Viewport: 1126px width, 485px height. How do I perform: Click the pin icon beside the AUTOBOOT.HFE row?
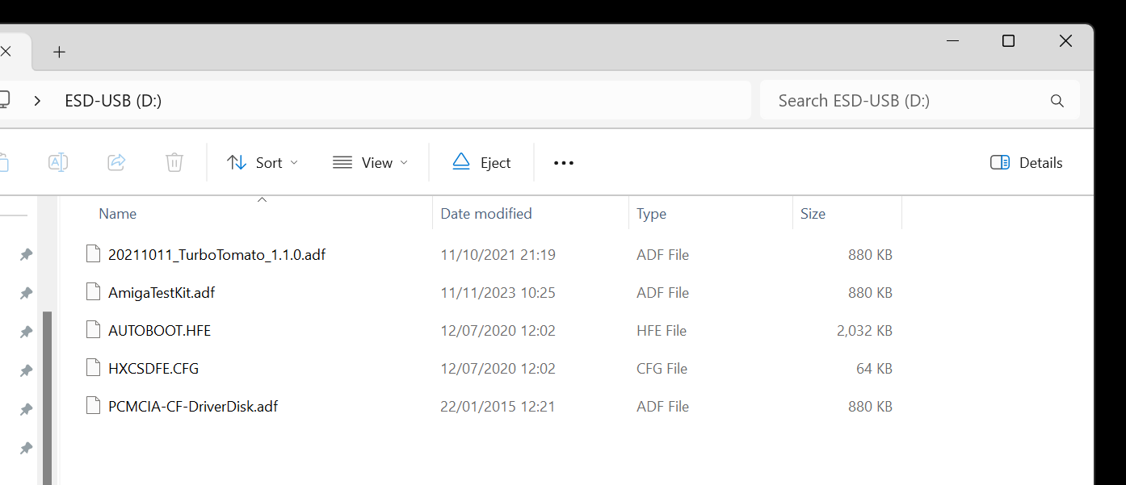click(26, 332)
